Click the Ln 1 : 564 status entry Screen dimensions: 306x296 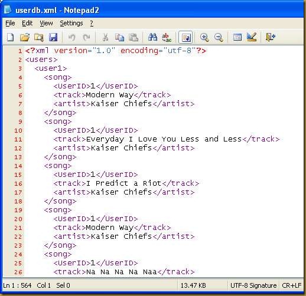point(17,285)
